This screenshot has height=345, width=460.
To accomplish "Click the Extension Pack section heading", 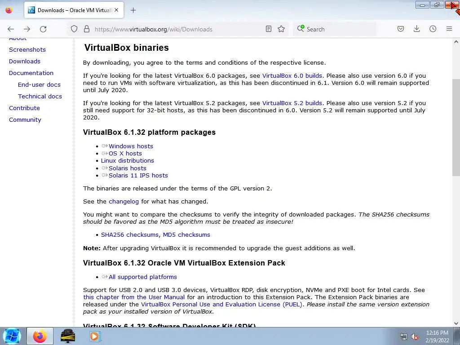I will pos(184,263).
